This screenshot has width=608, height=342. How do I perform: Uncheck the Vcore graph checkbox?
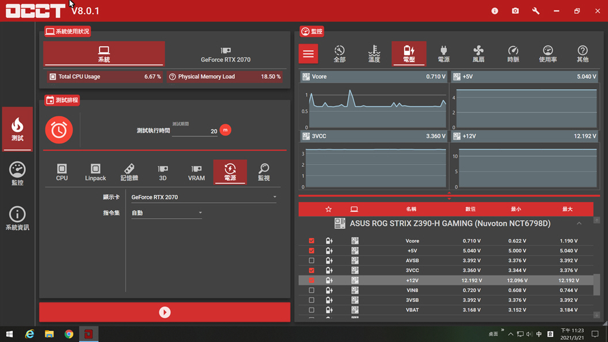311,241
